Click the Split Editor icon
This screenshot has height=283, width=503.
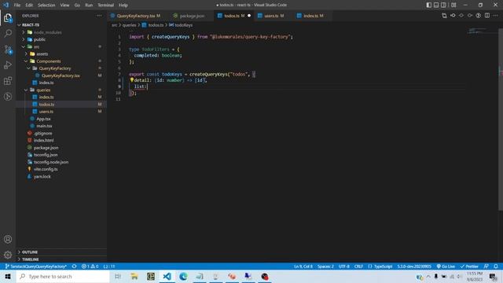pyautogui.click(x=487, y=16)
